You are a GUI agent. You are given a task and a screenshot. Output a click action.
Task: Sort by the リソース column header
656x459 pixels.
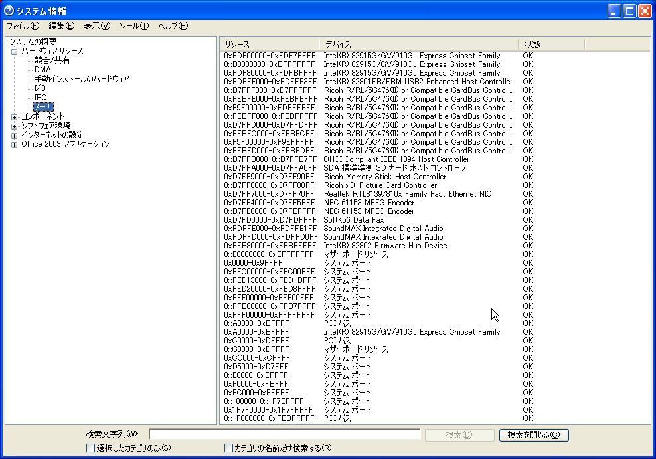[x=269, y=45]
